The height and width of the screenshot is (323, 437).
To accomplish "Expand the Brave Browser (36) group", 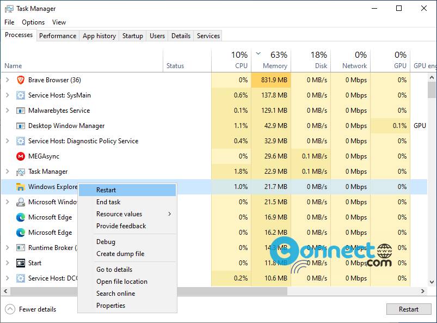I will [x=8, y=80].
